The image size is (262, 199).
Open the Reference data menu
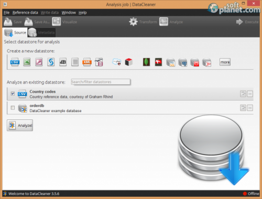[25, 13]
